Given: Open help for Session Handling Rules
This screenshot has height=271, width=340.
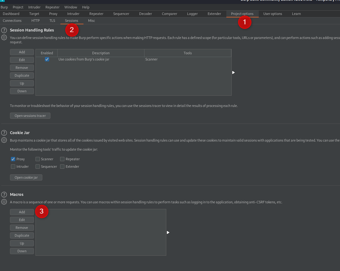Looking at the screenshot, I should coord(4,30).
